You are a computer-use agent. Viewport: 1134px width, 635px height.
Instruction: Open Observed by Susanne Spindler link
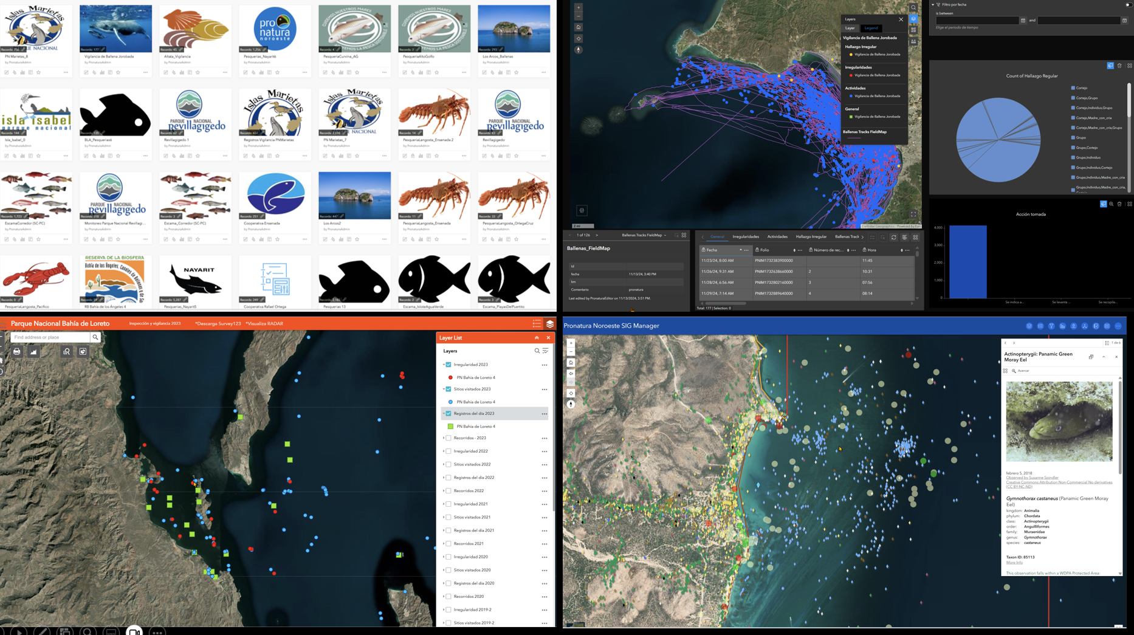(1033, 478)
